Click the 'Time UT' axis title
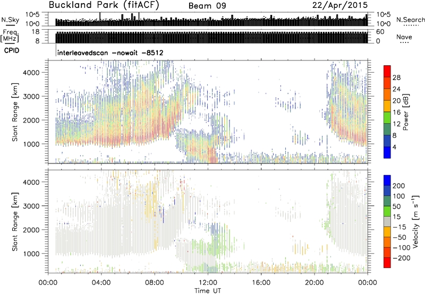This screenshot has height=294, width=425. click(208, 290)
